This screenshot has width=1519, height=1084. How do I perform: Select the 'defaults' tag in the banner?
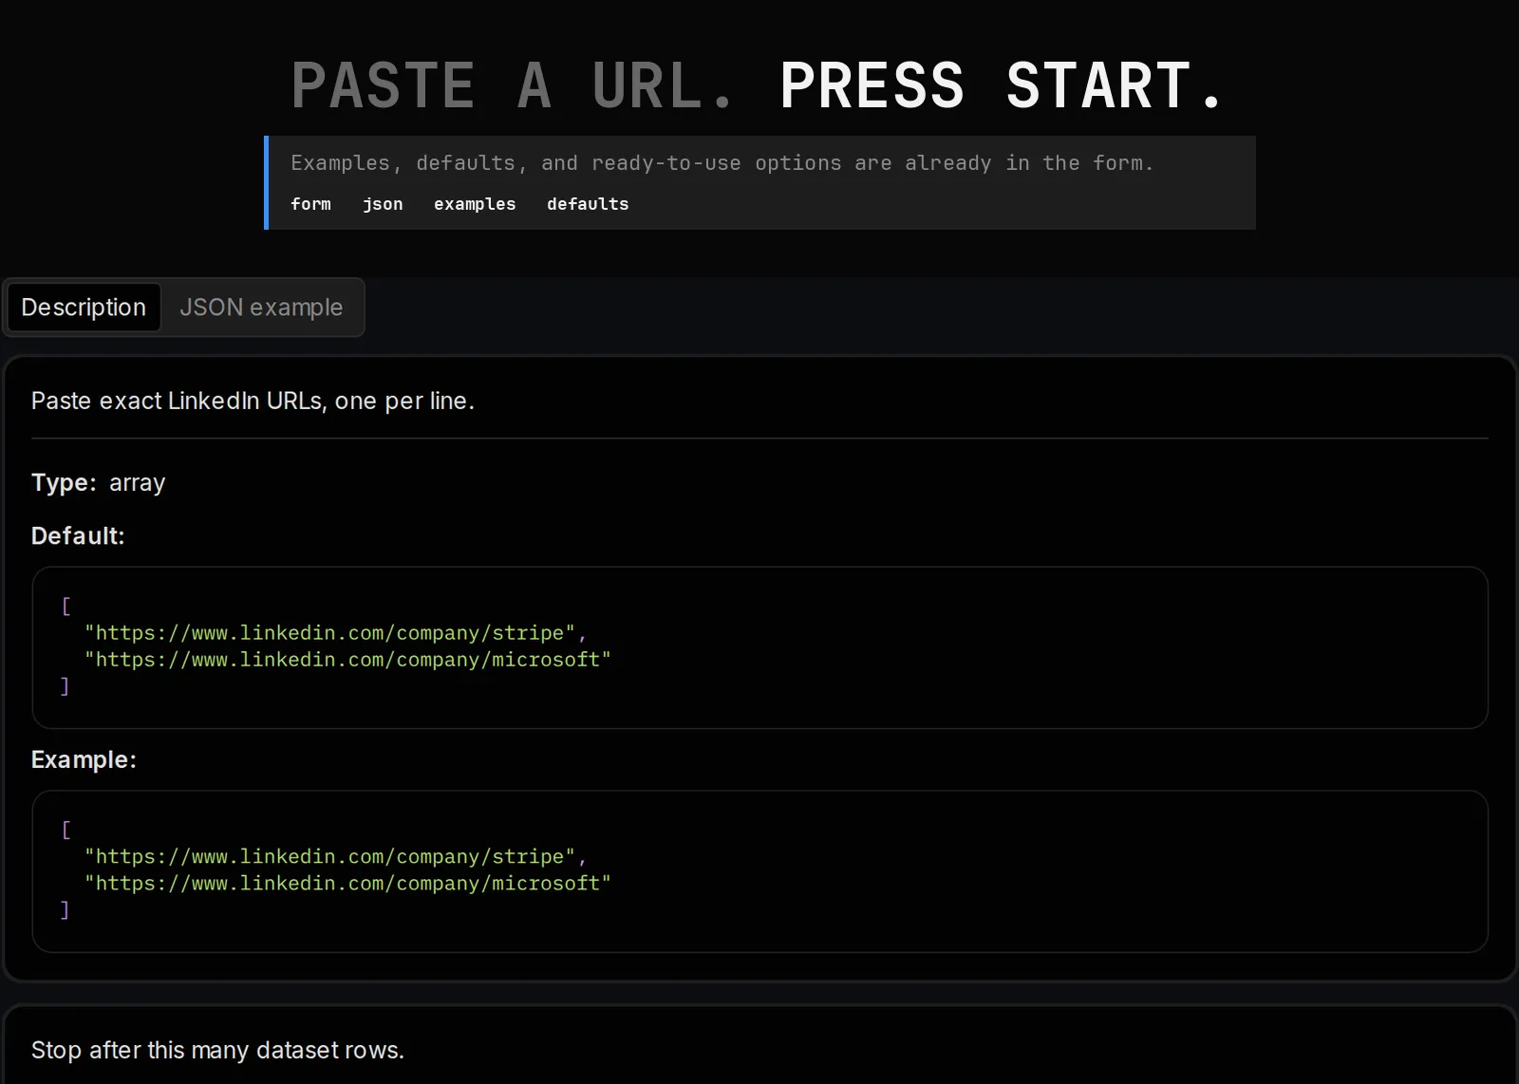click(588, 204)
